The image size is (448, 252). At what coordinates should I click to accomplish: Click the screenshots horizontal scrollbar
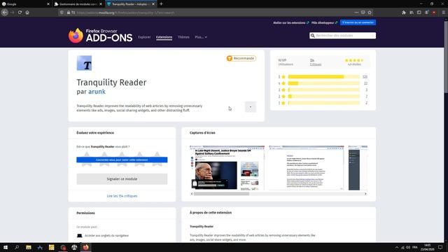coord(221,194)
